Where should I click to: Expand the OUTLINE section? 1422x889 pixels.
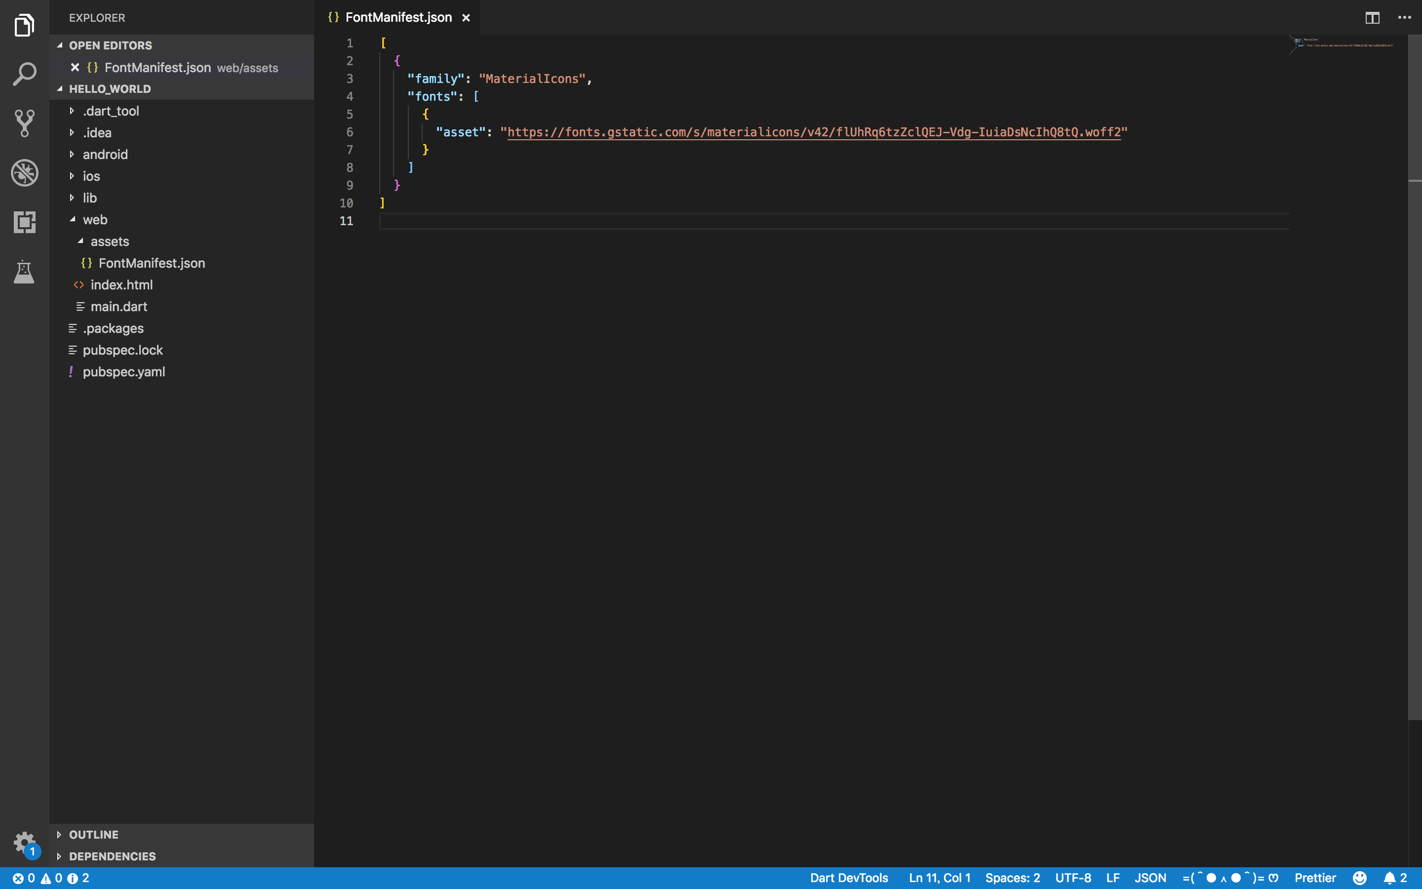pyautogui.click(x=93, y=834)
